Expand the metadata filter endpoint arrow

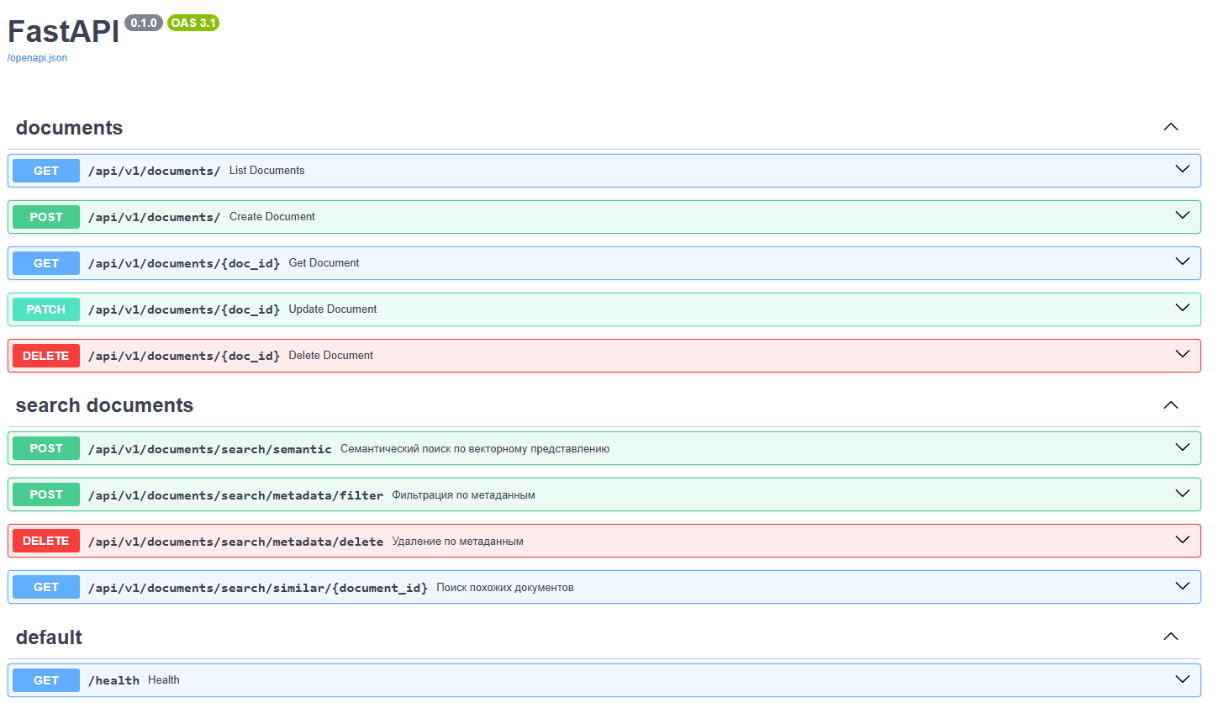1182,494
